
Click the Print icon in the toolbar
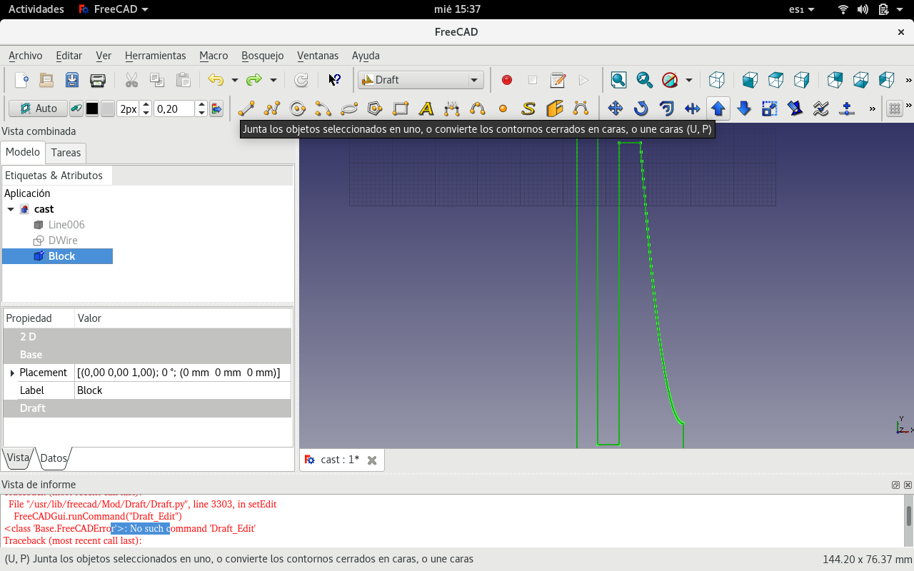coord(98,80)
